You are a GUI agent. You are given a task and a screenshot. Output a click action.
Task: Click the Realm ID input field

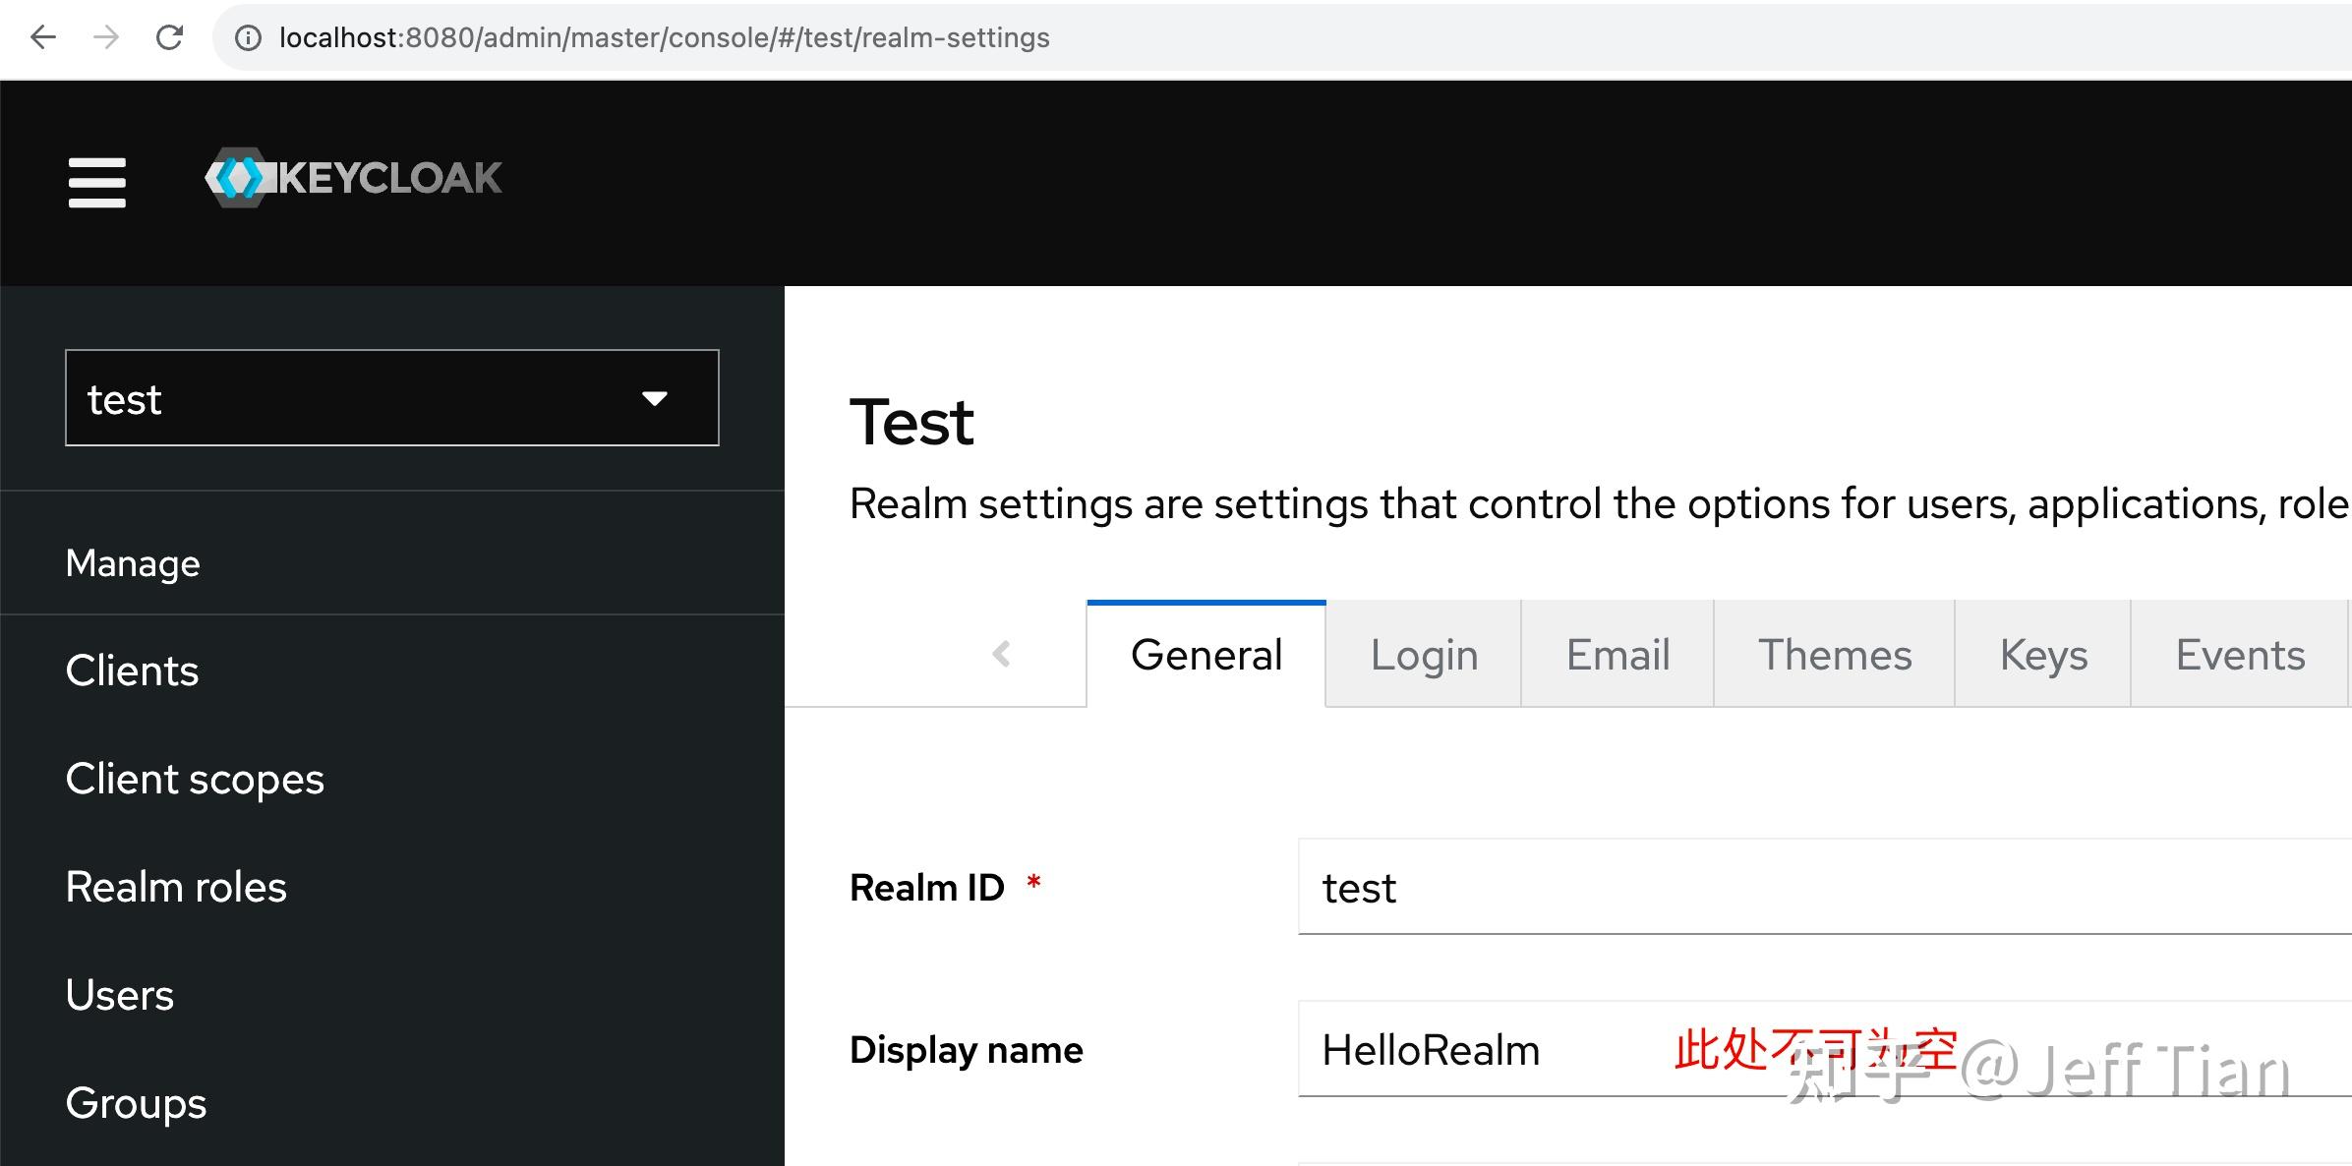tap(1825, 887)
